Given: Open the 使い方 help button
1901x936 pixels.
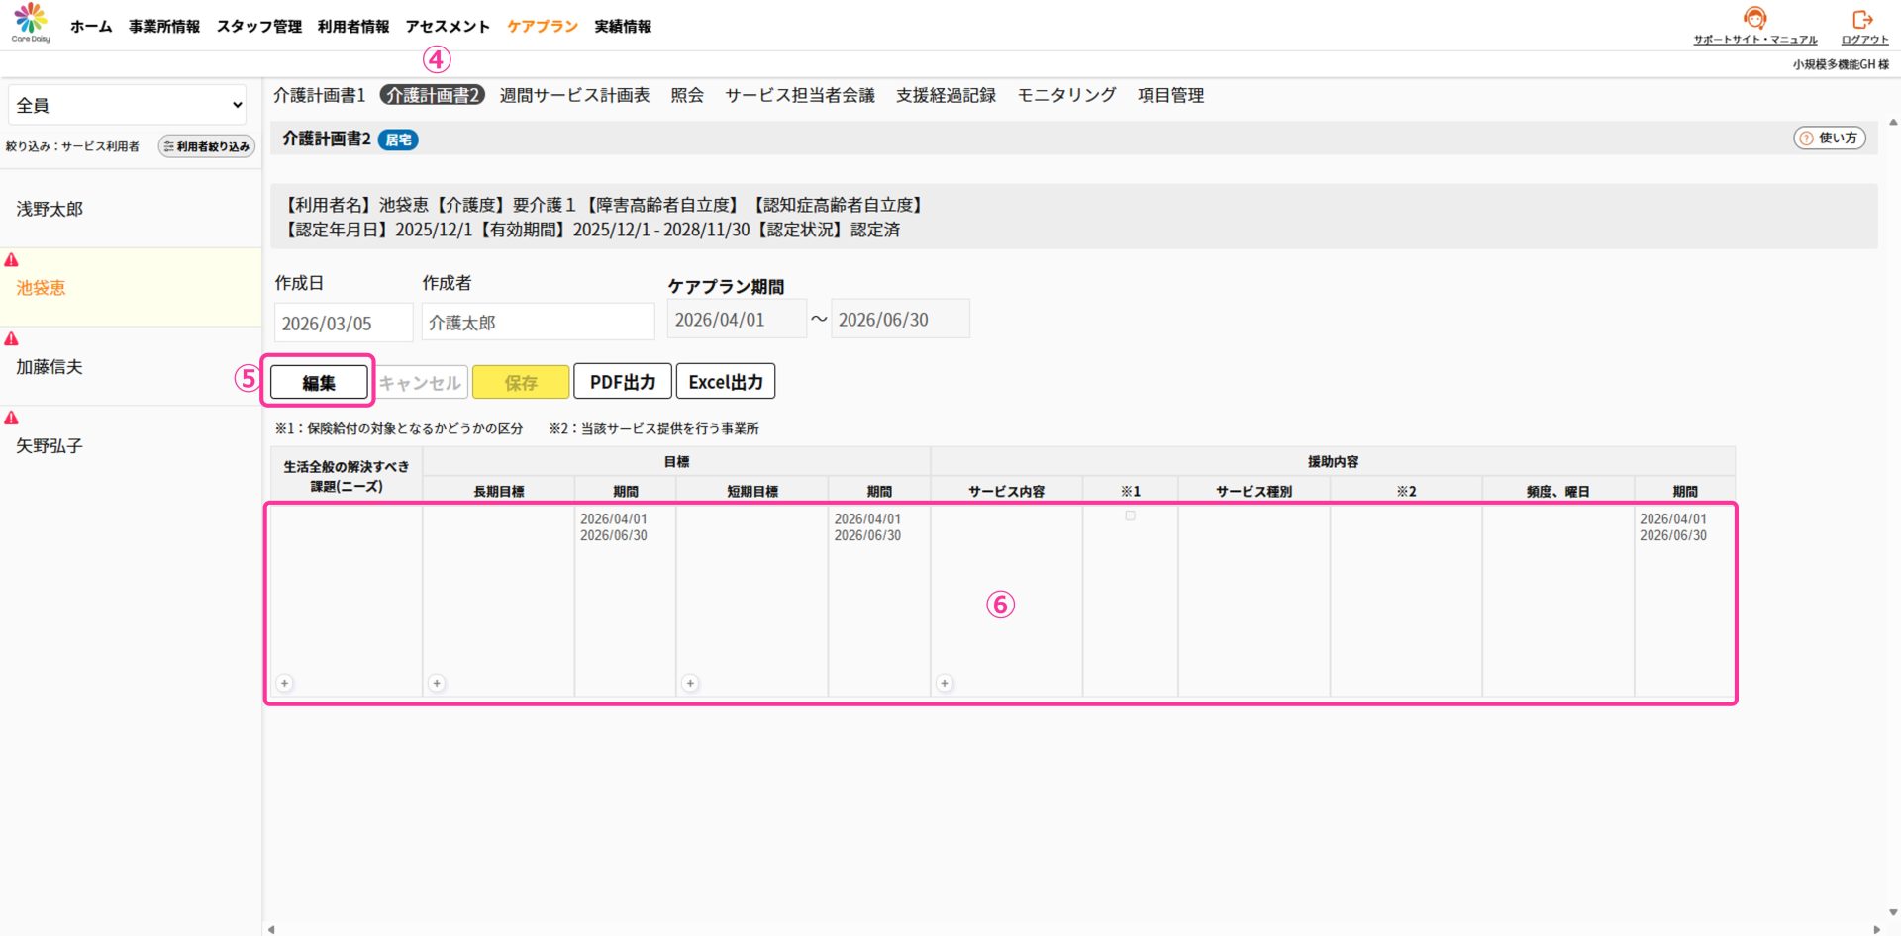Looking at the screenshot, I should 1829,139.
